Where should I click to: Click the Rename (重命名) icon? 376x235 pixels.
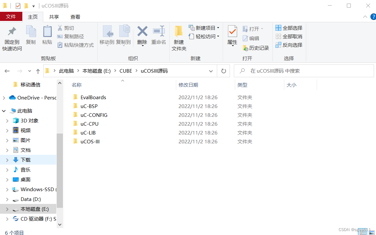click(159, 31)
